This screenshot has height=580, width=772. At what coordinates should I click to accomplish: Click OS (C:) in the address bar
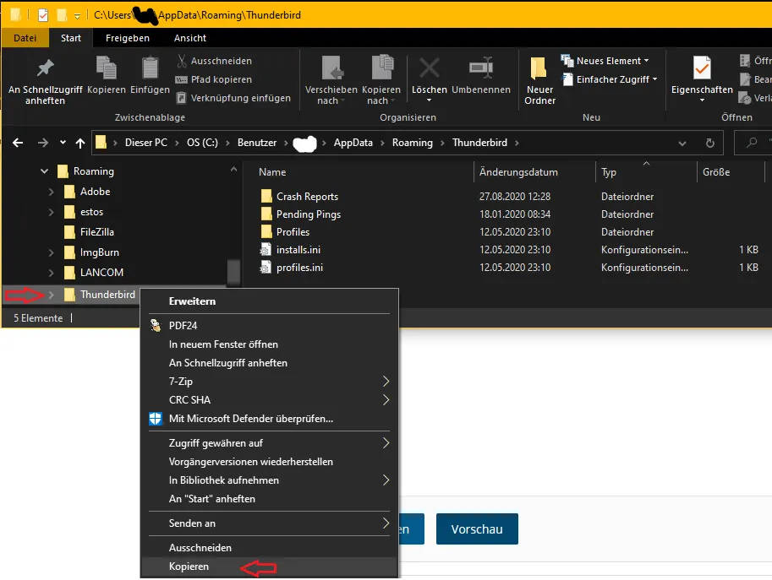(202, 143)
